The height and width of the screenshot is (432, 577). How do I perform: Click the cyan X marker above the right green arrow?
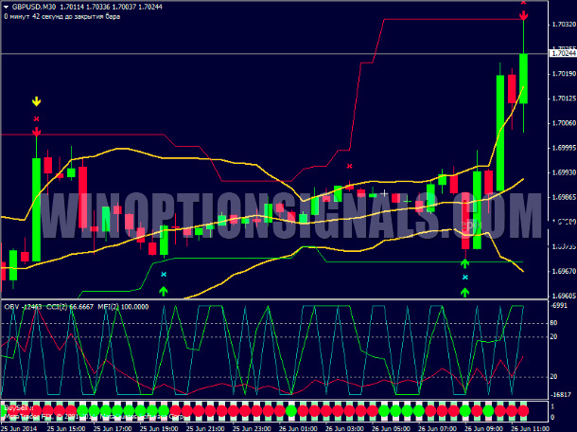coord(465,277)
